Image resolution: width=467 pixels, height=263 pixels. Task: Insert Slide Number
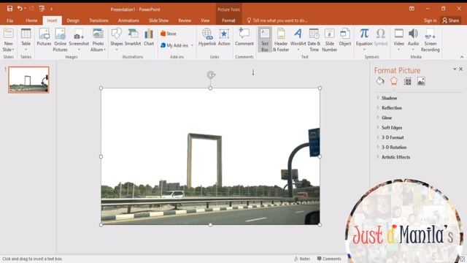click(x=329, y=40)
